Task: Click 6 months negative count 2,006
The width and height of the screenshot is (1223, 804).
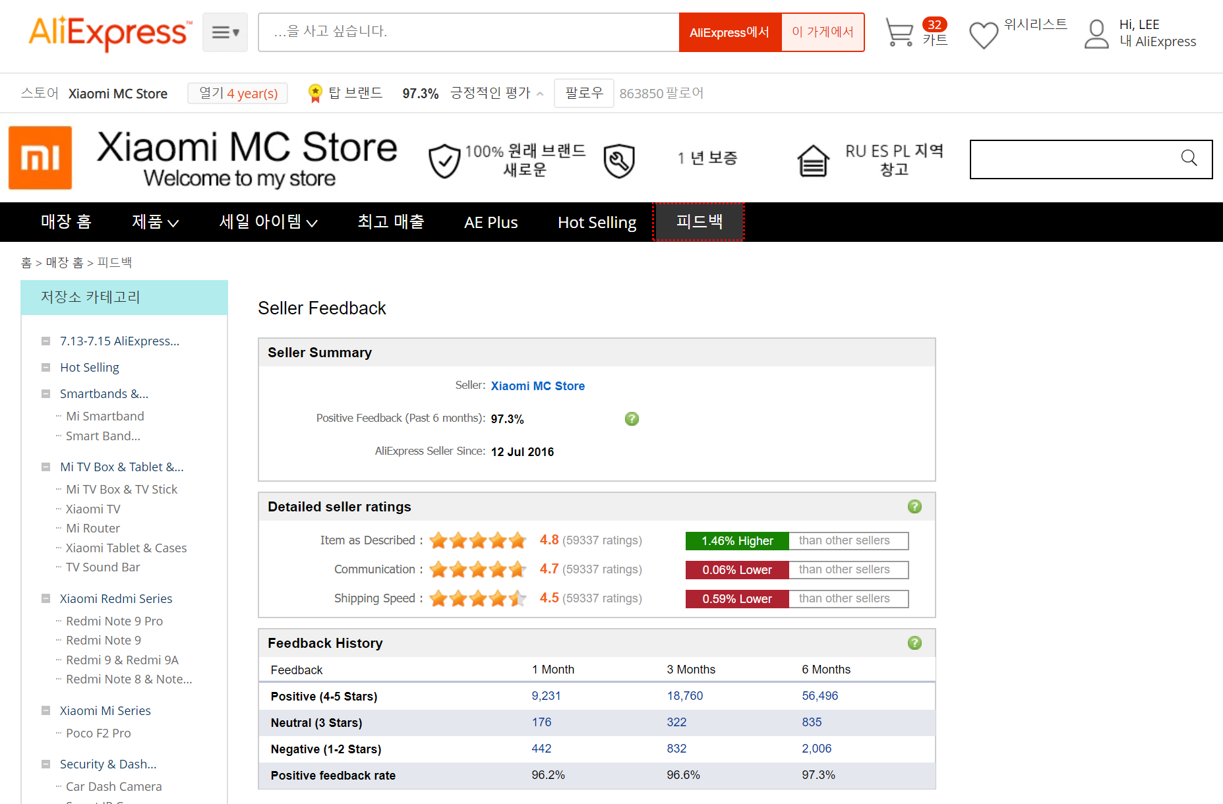Action: pos(816,749)
